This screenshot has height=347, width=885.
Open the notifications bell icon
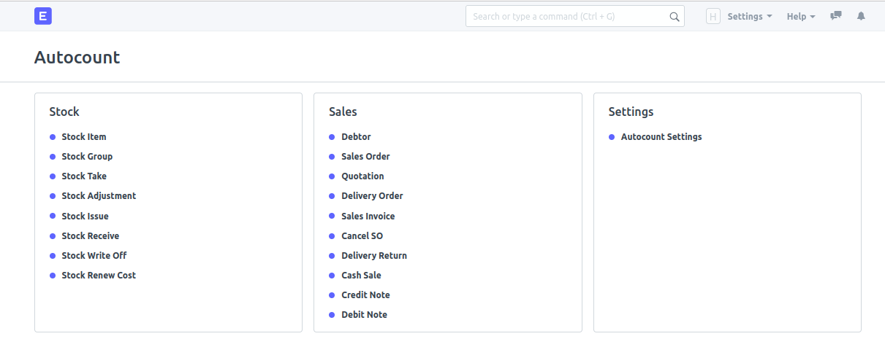[861, 16]
